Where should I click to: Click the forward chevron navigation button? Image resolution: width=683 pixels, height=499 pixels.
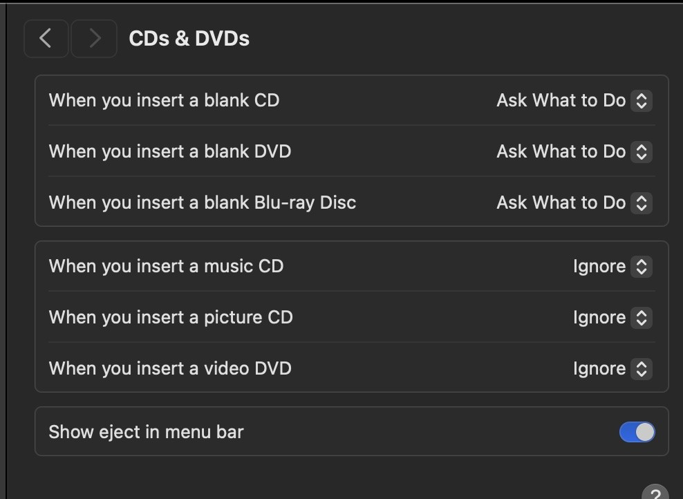tap(94, 38)
